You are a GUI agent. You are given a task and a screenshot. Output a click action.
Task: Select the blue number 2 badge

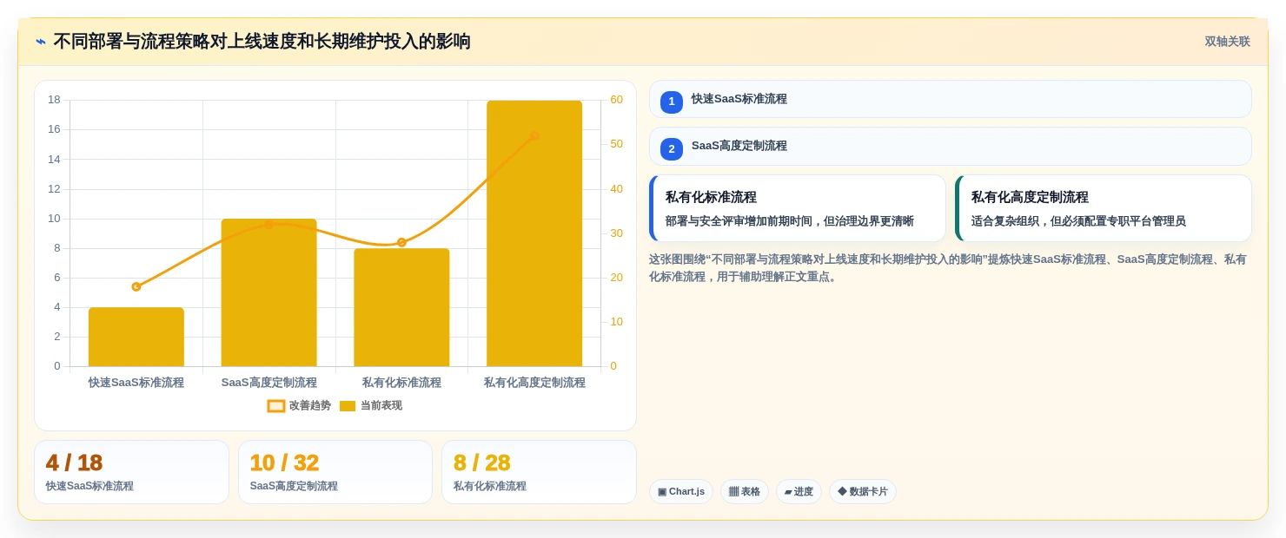point(672,149)
